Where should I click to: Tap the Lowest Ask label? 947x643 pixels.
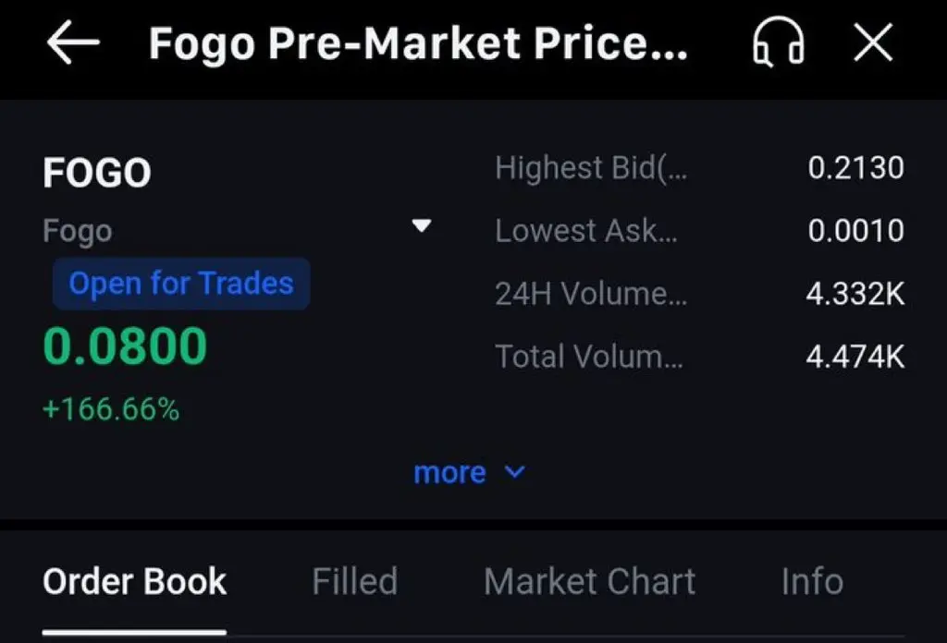586,230
